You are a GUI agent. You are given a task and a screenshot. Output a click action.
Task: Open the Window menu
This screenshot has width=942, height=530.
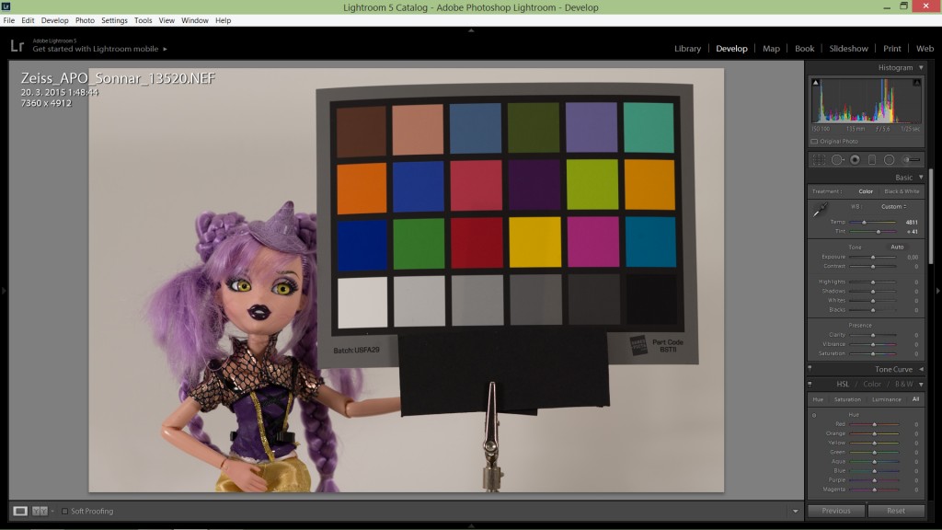click(195, 20)
